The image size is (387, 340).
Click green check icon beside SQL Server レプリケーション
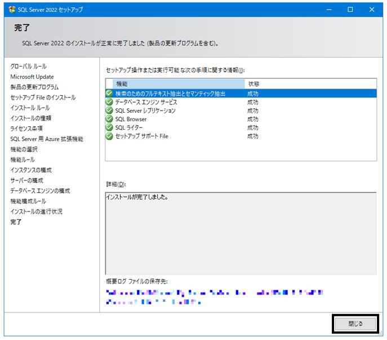[x=109, y=111]
